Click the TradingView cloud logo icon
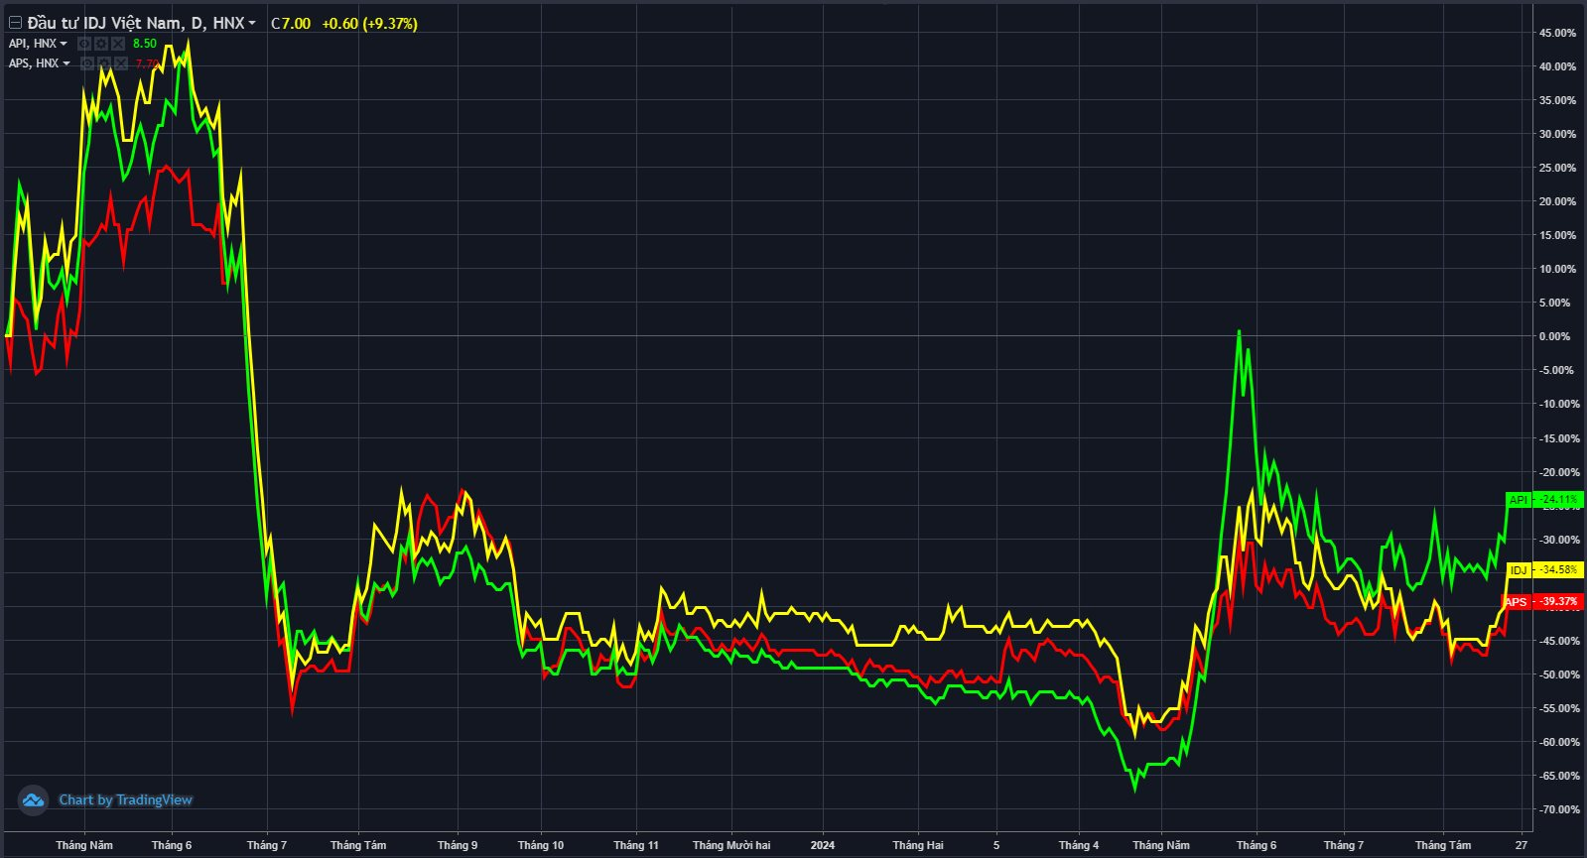The height and width of the screenshot is (858, 1587). [x=34, y=799]
